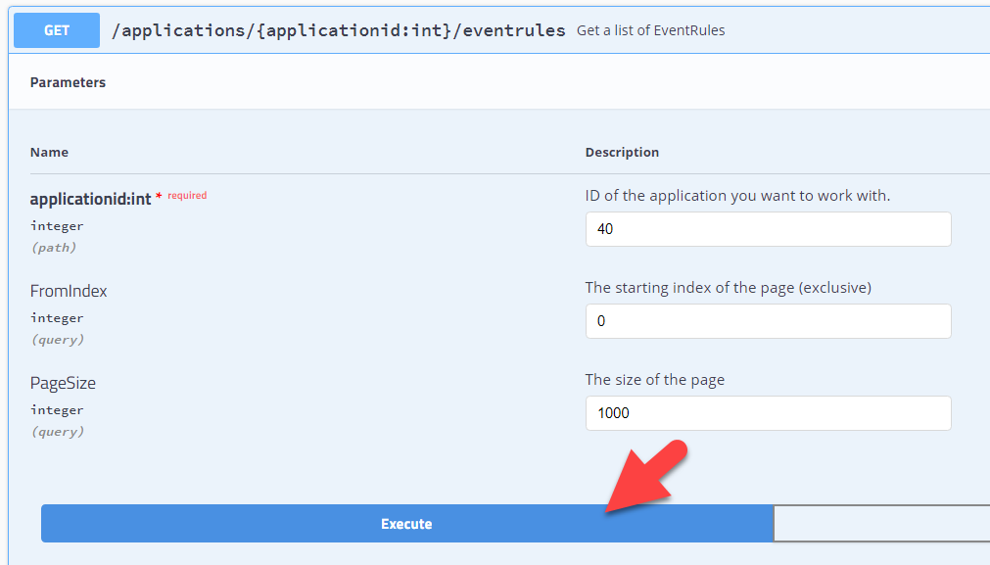Select the applicationid:int parameter name
Image resolution: width=990 pixels, height=565 pixels.
tap(90, 199)
